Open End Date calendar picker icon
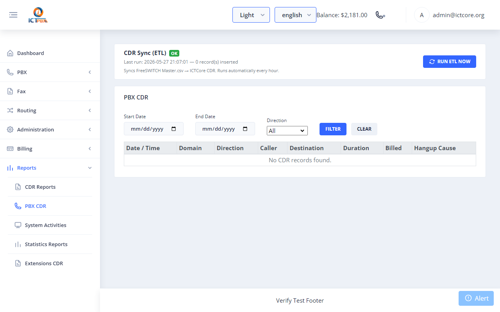 point(245,129)
